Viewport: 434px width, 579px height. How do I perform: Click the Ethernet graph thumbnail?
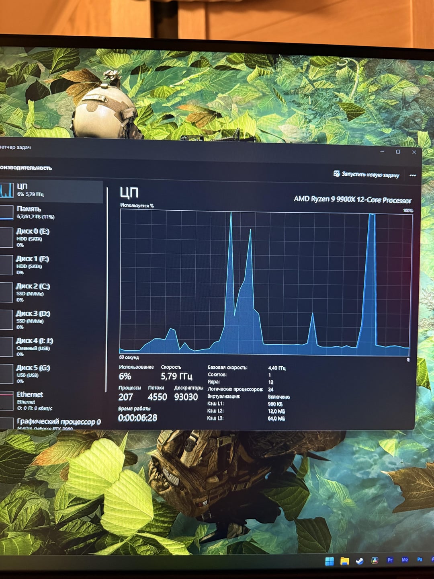[6, 401]
